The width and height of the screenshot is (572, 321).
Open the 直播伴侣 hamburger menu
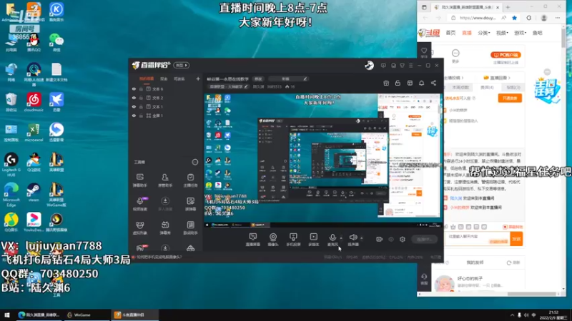(410, 66)
